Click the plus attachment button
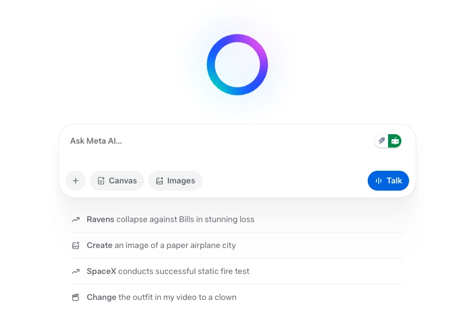 tap(76, 181)
